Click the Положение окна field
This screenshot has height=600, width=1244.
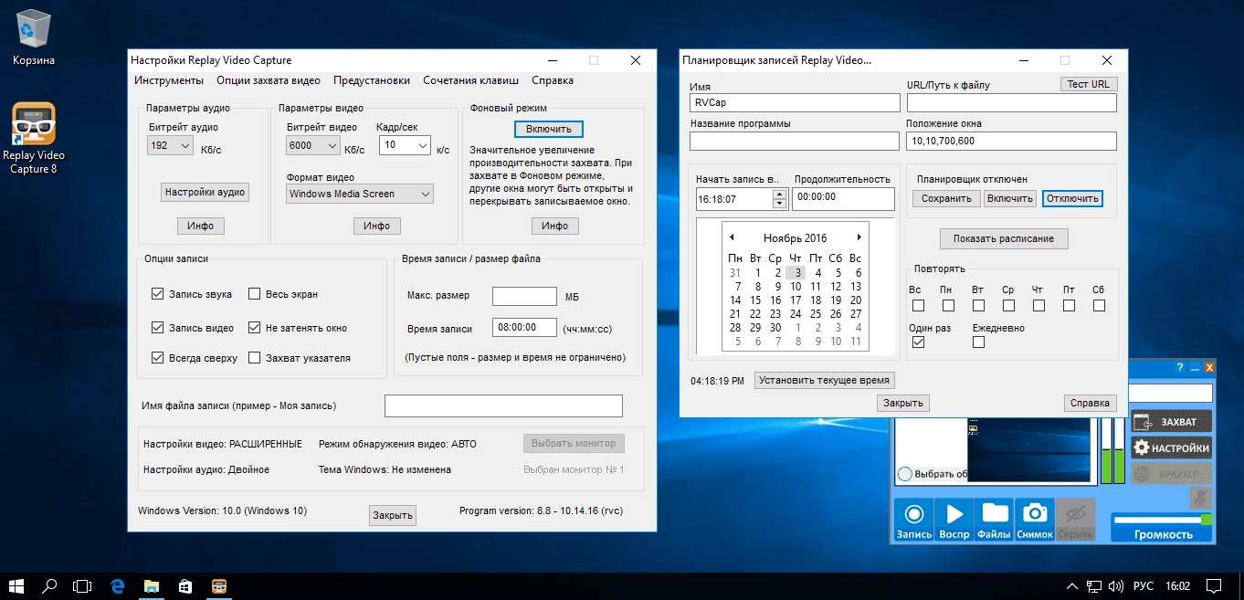point(1011,141)
